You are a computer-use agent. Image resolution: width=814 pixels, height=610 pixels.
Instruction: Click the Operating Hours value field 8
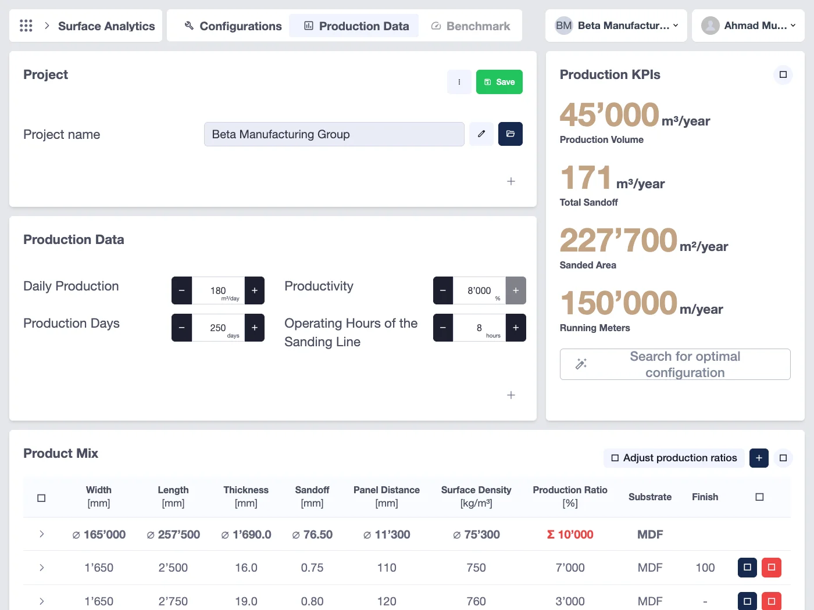point(479,328)
